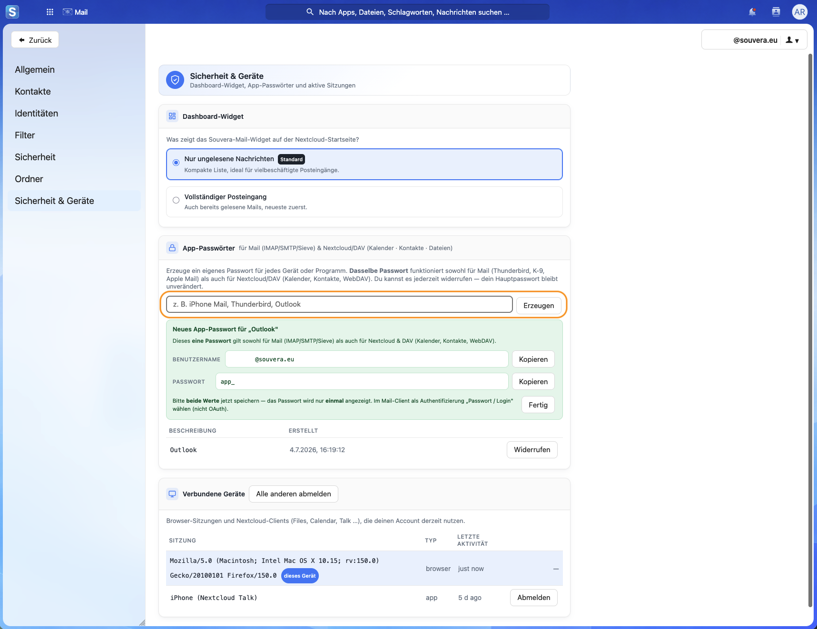Click the monitor icon next to Verbundene Geräte
Image resolution: width=817 pixels, height=629 pixels.
(x=172, y=494)
